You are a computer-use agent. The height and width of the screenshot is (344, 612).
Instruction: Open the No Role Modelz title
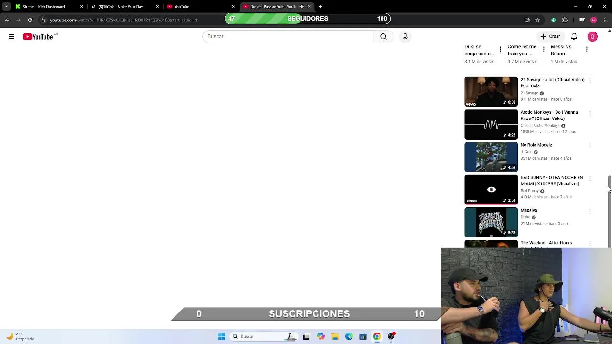(x=536, y=145)
